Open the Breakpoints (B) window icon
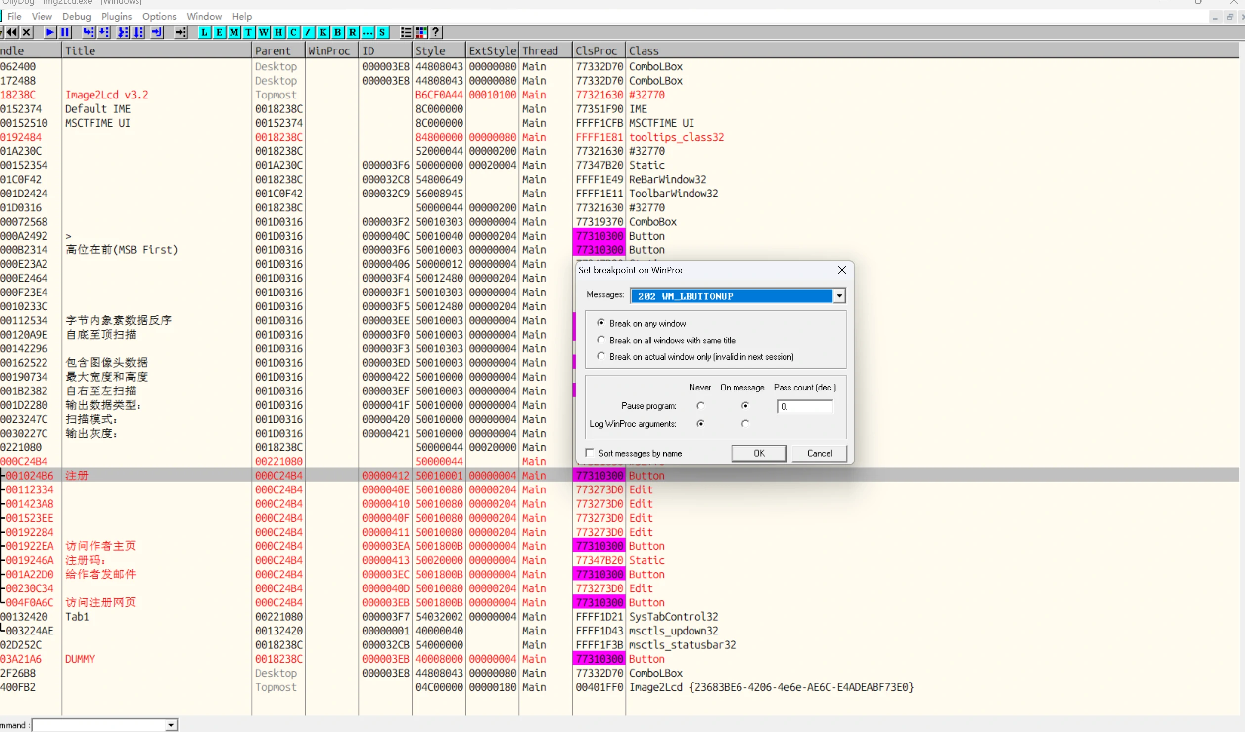This screenshot has width=1245, height=732. [337, 32]
